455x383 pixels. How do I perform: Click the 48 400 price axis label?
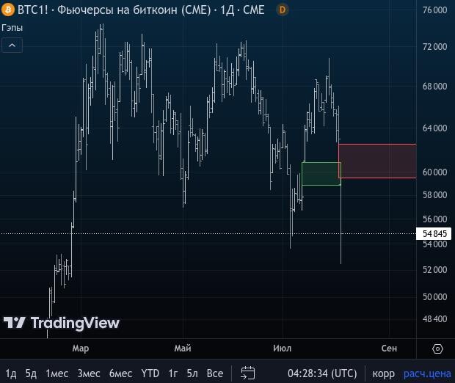point(434,319)
